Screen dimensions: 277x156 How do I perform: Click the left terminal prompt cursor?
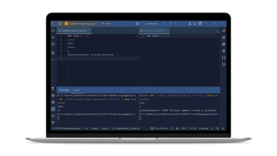pyautogui.click(x=58, y=118)
